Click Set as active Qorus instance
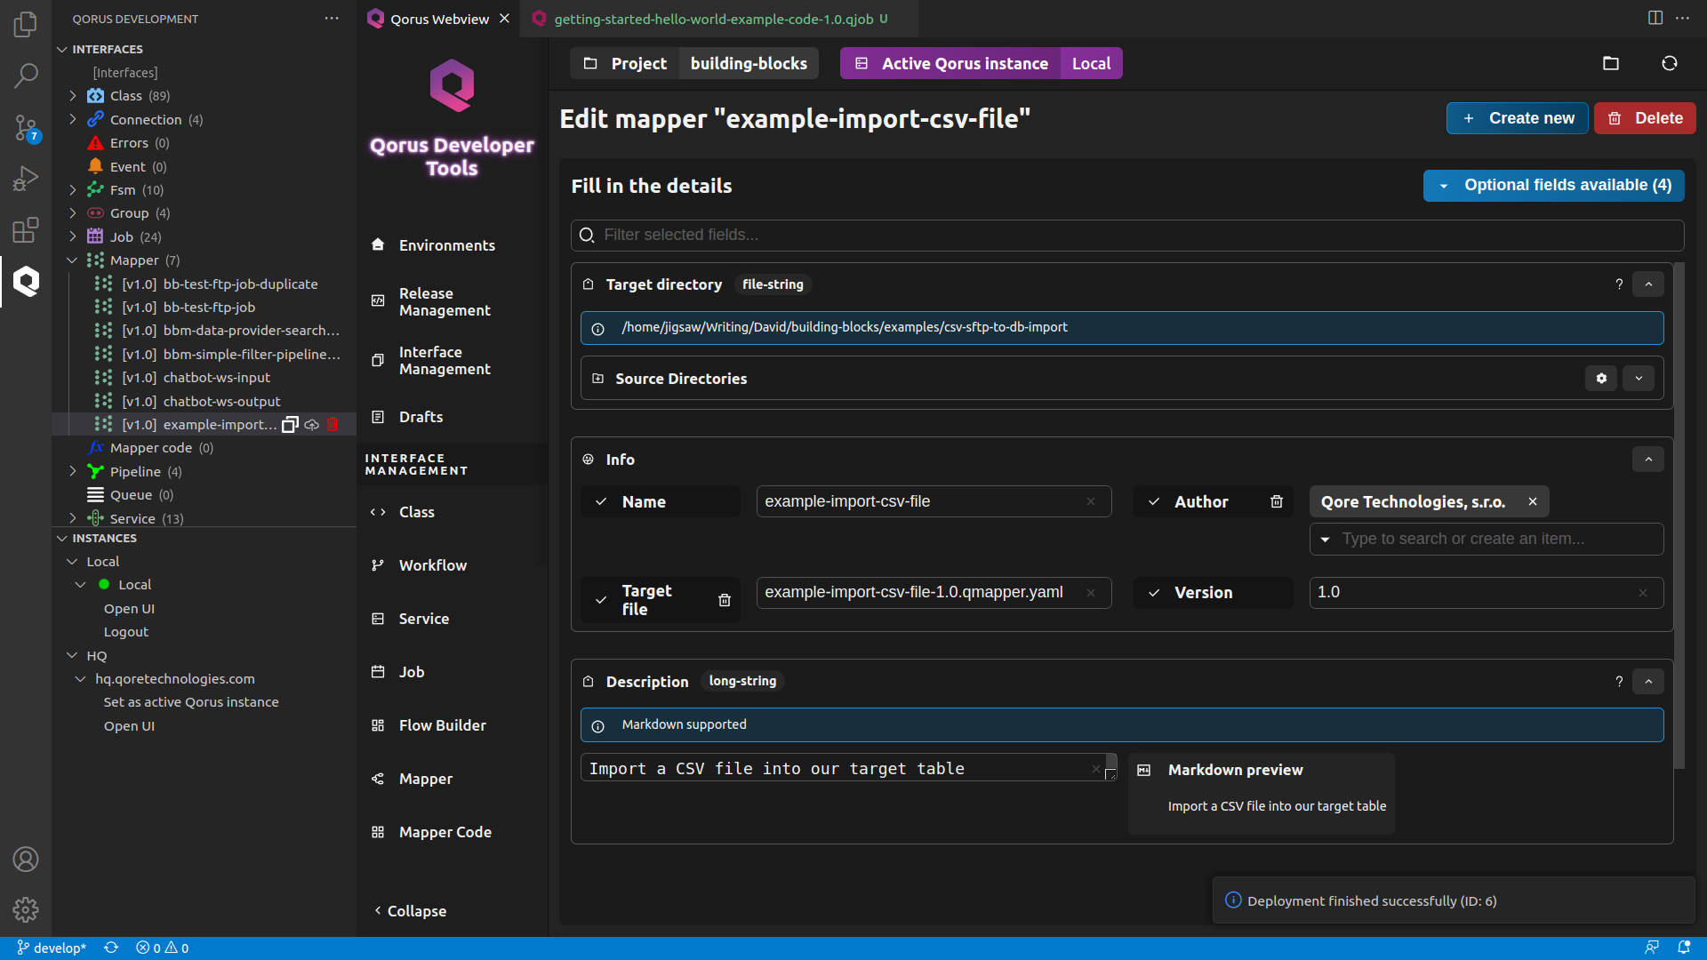The width and height of the screenshot is (1707, 960). click(190, 702)
